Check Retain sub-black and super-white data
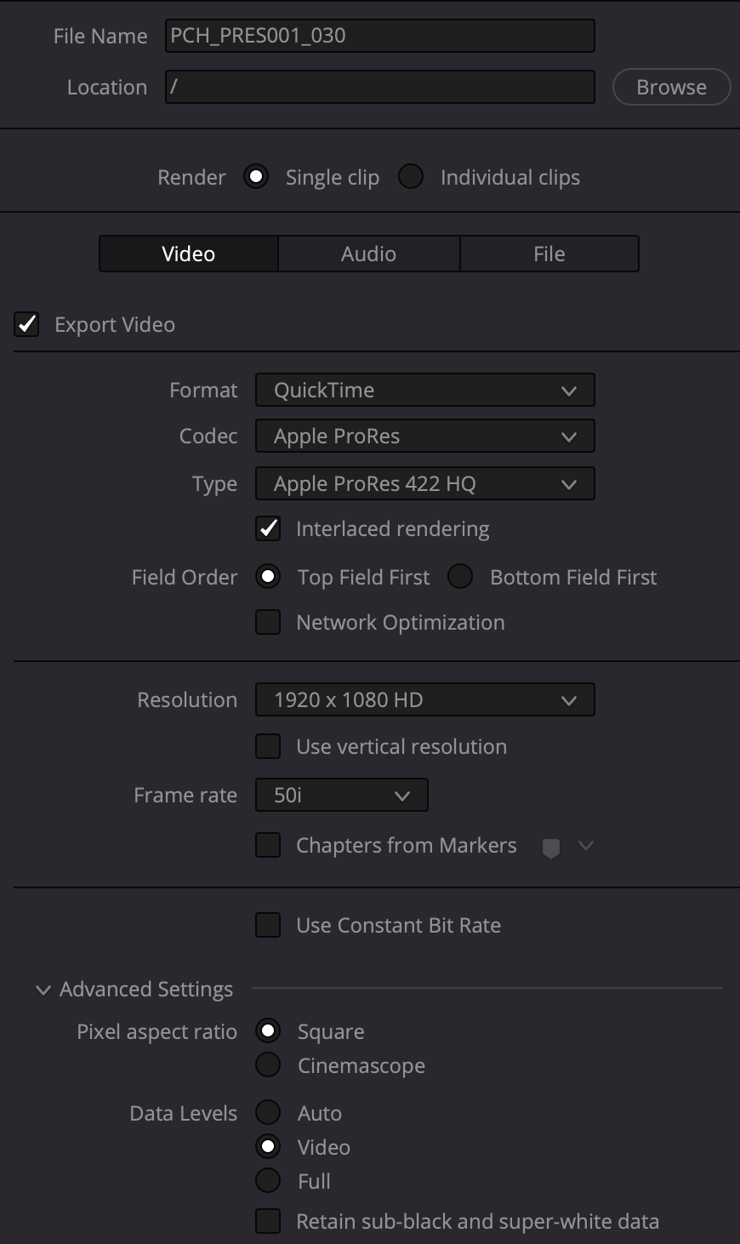The width and height of the screenshot is (740, 1244). [268, 1221]
